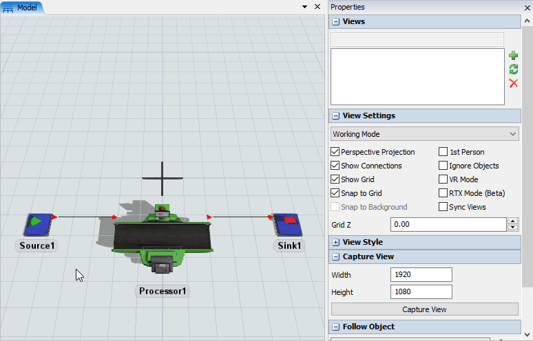Close the Model view pane
The image size is (533, 341).
tap(317, 7)
